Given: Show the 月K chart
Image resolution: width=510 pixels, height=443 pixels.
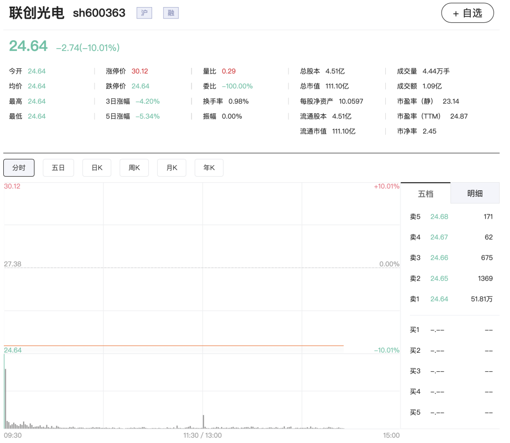Looking at the screenshot, I should pos(172,168).
